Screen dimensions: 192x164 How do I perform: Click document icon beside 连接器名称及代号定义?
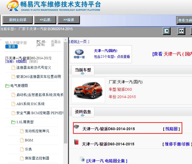coord(13,68)
